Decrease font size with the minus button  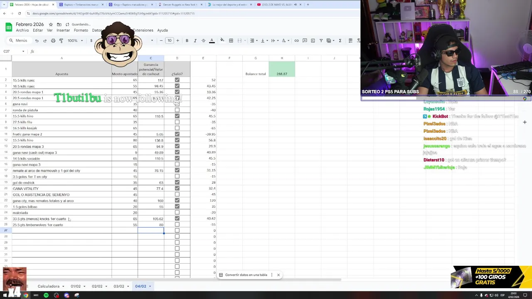point(161,41)
